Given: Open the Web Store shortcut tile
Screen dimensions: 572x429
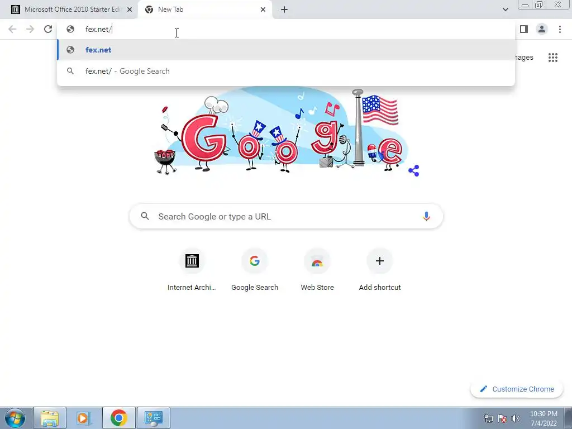Looking at the screenshot, I should click(x=317, y=270).
